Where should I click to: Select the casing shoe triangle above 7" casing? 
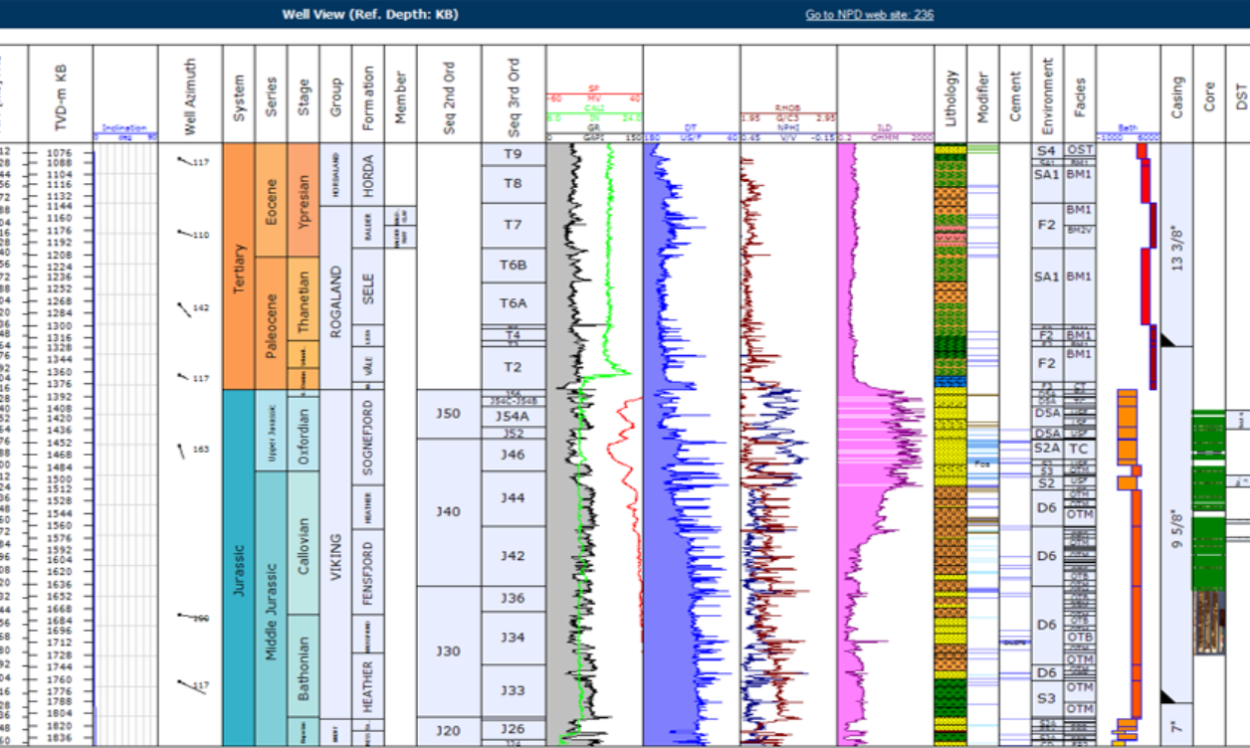[1169, 696]
